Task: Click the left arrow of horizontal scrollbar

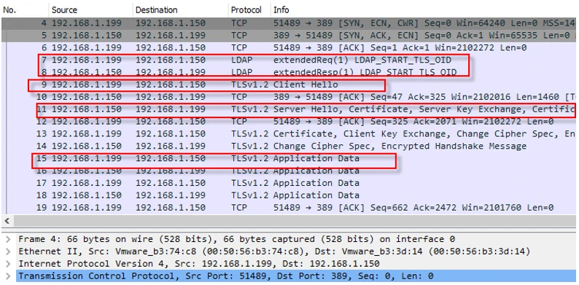Action: 7,221
